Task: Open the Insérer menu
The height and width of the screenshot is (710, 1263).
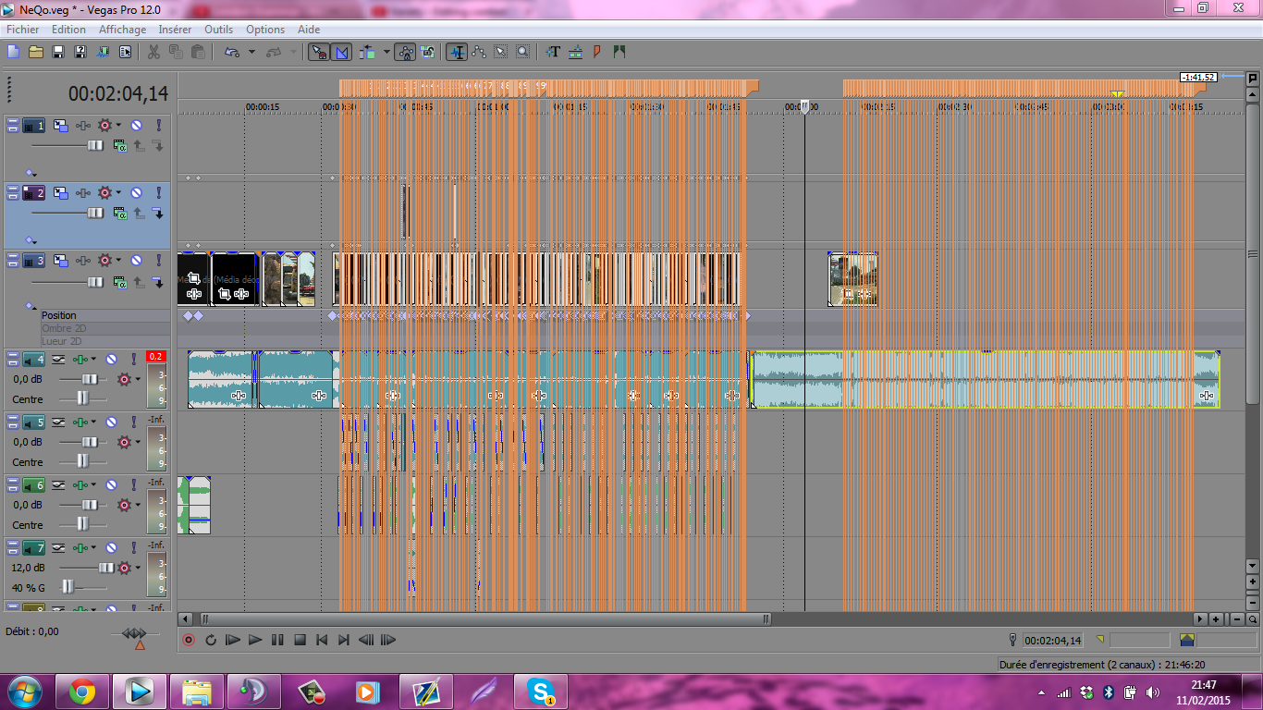Action: pos(175,30)
